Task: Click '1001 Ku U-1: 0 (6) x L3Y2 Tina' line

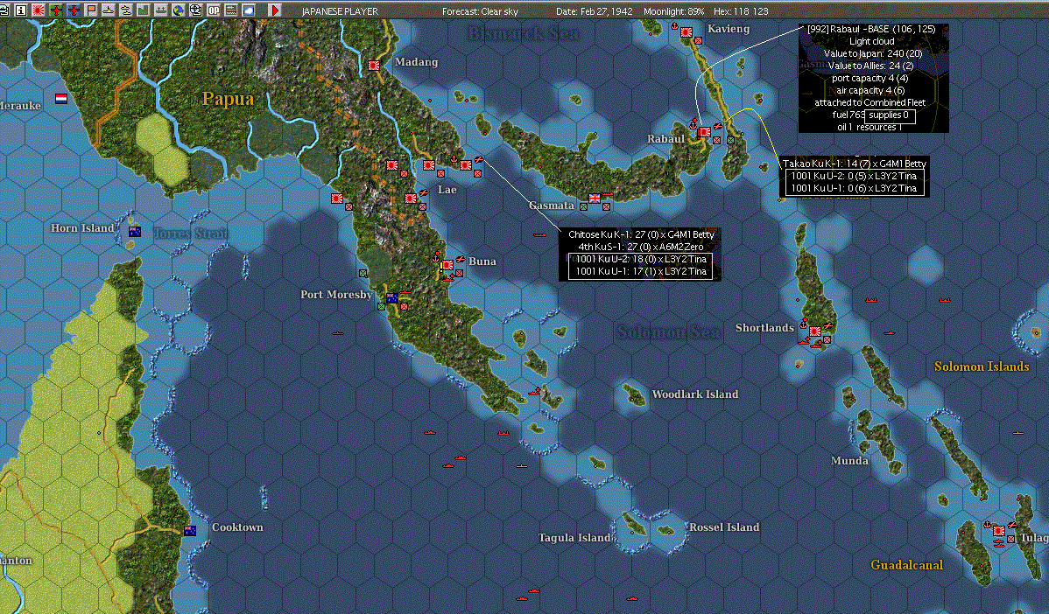Action: (x=854, y=188)
